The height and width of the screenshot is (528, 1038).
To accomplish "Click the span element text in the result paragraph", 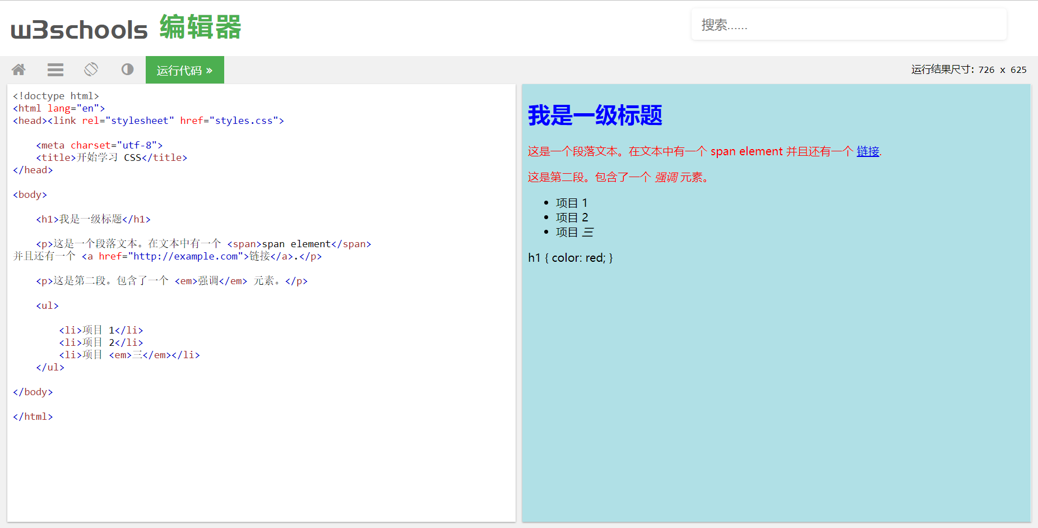I will tap(747, 151).
